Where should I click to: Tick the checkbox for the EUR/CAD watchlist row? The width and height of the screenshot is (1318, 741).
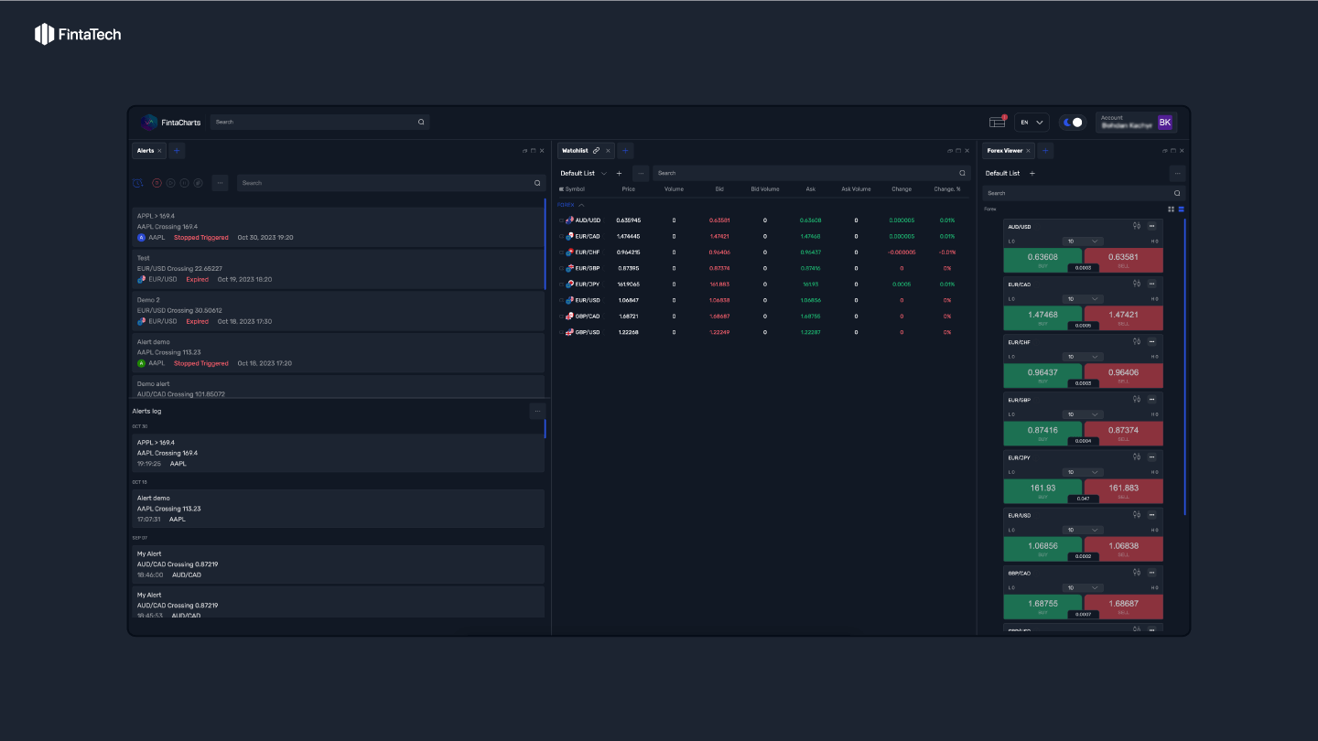pyautogui.click(x=561, y=236)
